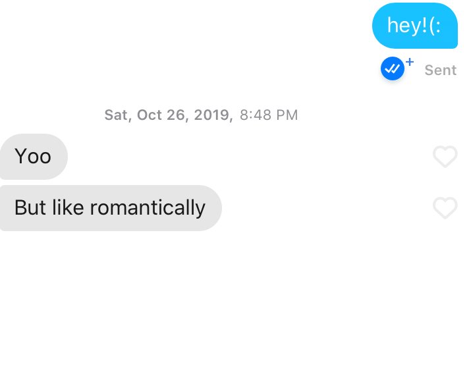Like the "Yoo" message with its heart

coord(445,157)
